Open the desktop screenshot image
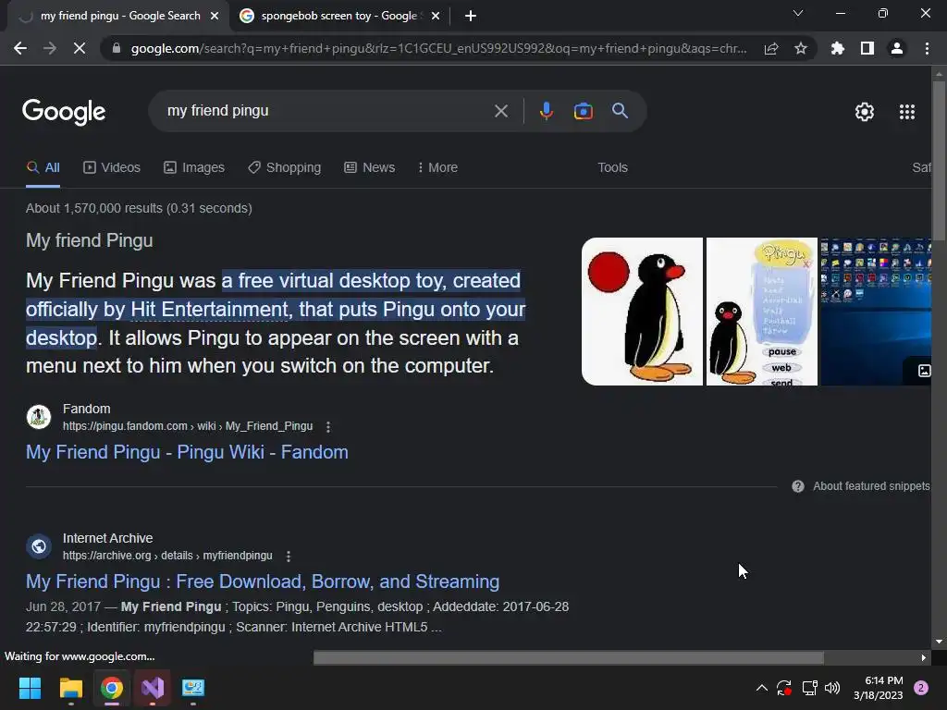The width and height of the screenshot is (947, 710). (x=876, y=312)
